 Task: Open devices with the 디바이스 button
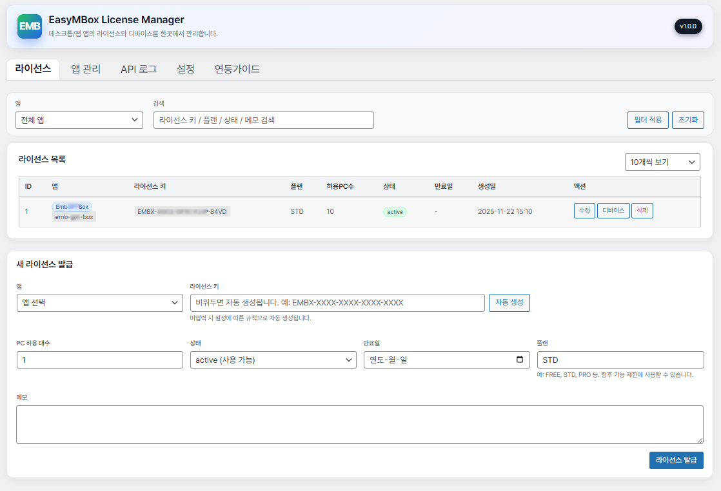(613, 210)
